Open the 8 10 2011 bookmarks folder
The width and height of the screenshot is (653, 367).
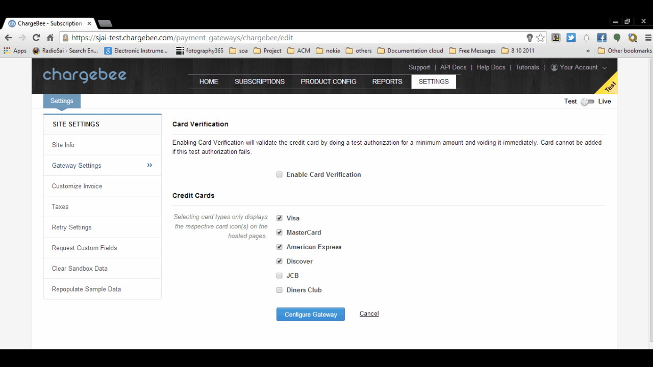click(518, 51)
